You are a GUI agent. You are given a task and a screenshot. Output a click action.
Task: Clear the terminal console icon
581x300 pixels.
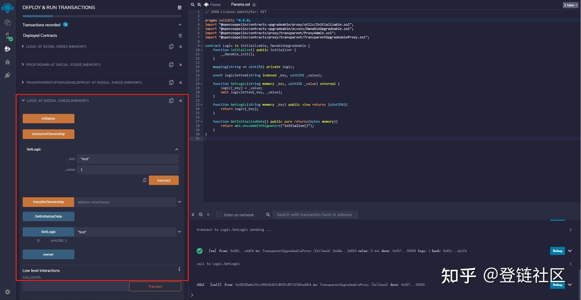click(201, 215)
